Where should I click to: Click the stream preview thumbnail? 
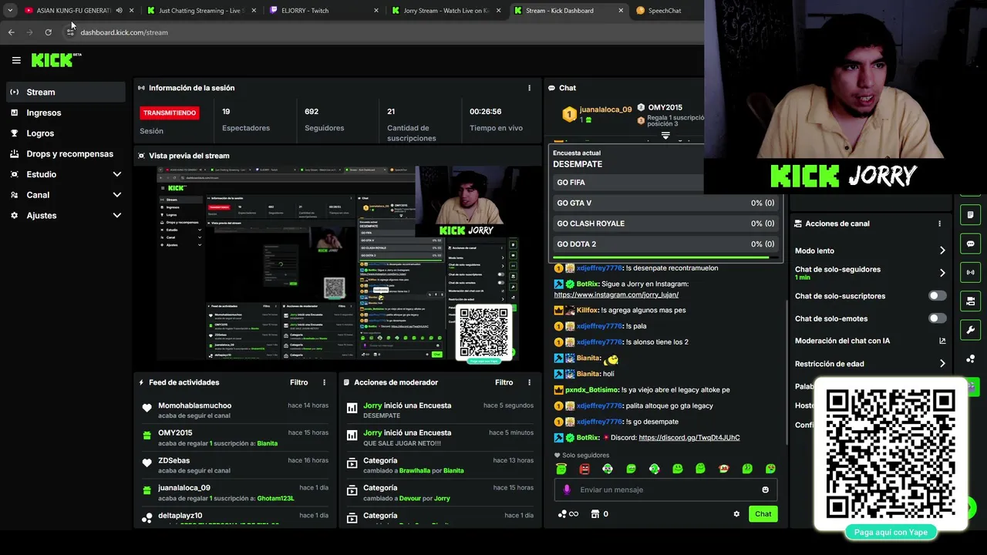point(338,263)
